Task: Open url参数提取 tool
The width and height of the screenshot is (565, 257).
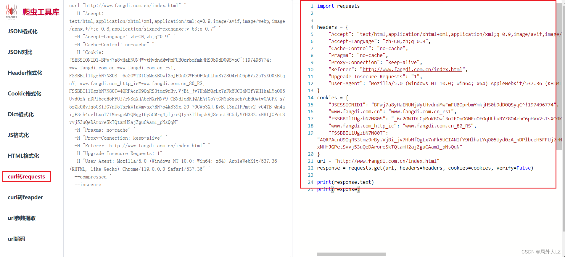Action: coord(22,218)
